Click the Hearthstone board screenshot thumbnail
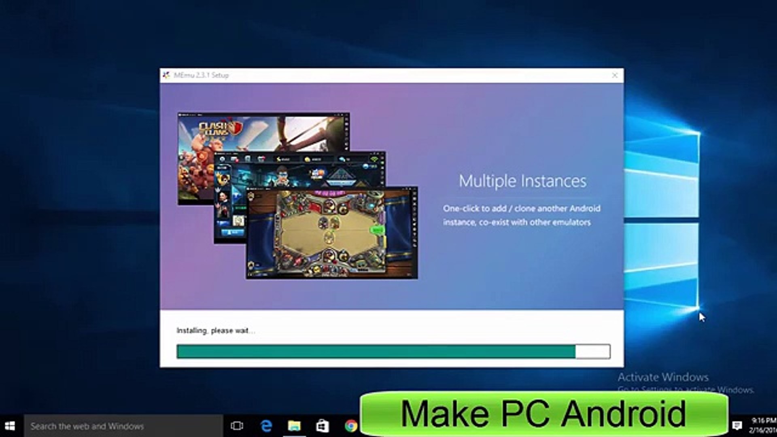This screenshot has height=437, width=777. pyautogui.click(x=332, y=235)
